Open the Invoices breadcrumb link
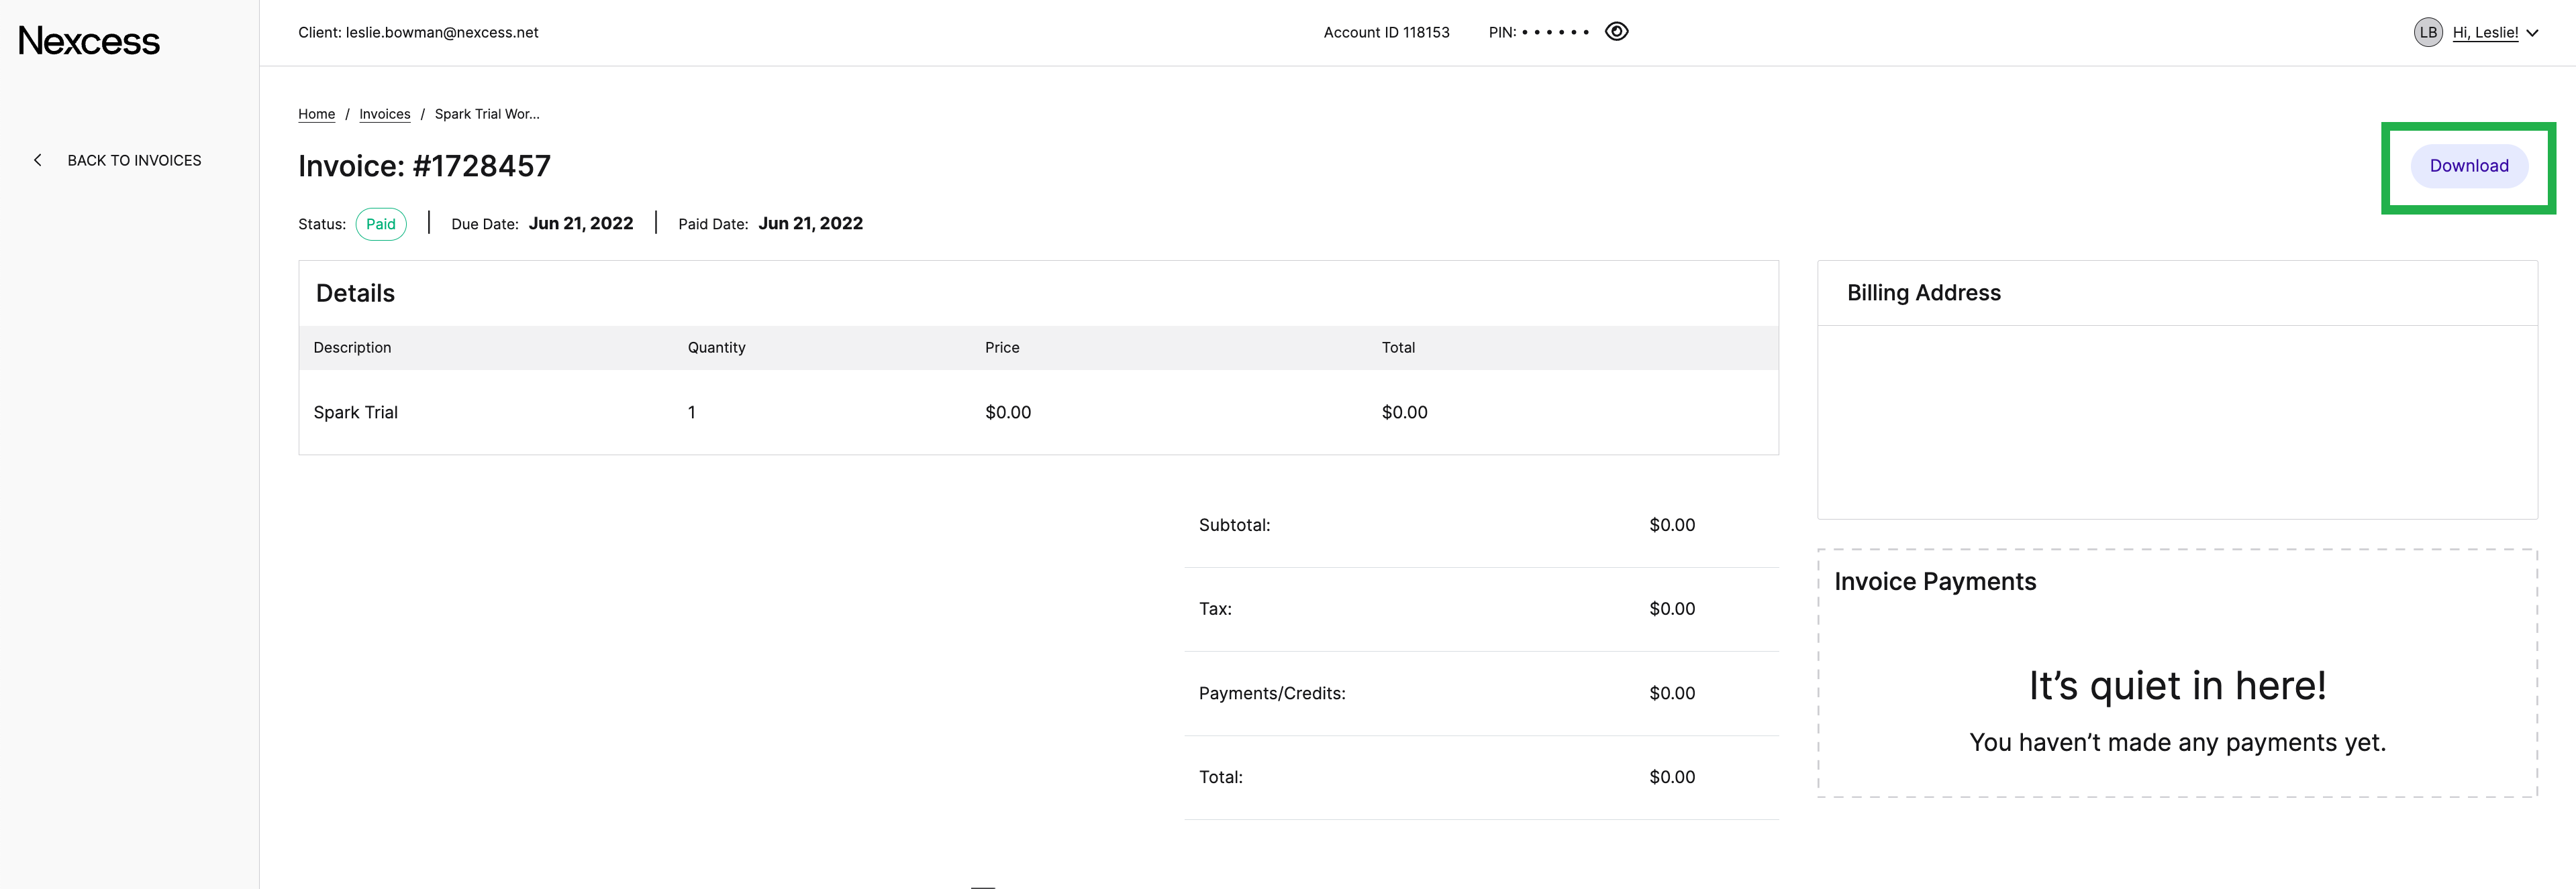The image size is (2576, 889). tap(384, 114)
